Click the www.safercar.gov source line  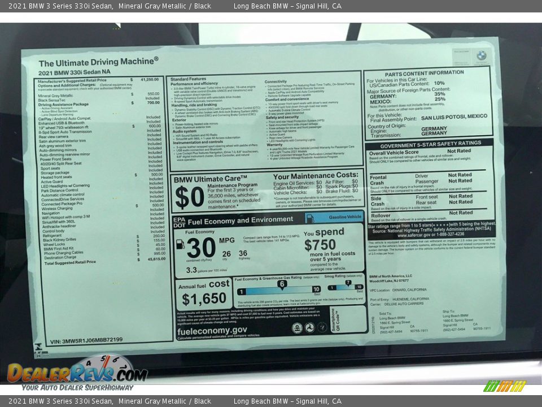tap(431, 234)
